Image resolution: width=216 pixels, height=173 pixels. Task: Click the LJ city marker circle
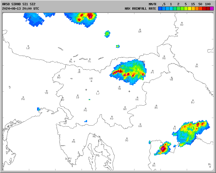coord(98,91)
